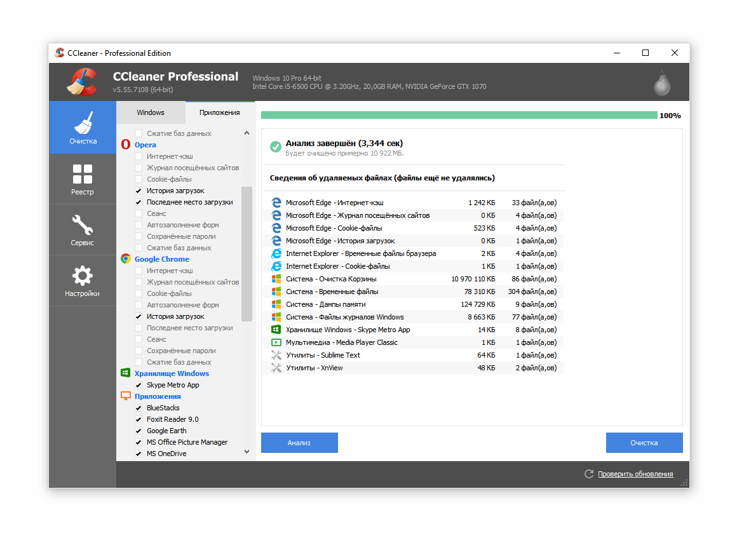Click the Opera logo icon in list
Image resolution: width=744 pixels, height=538 pixels.
[x=126, y=145]
